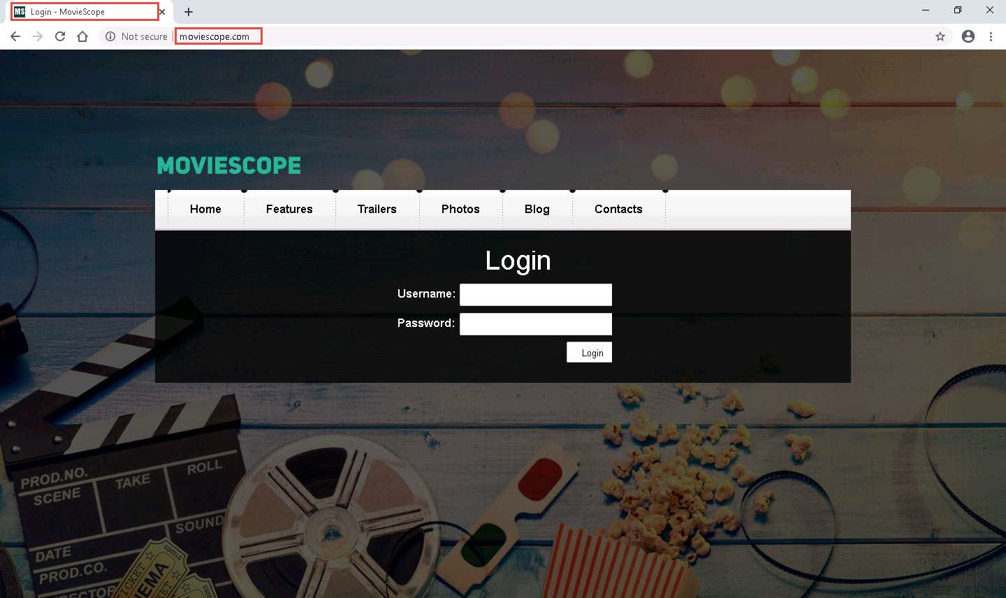Click the MS favicon on the tab
The height and width of the screenshot is (598, 1006).
(x=20, y=12)
